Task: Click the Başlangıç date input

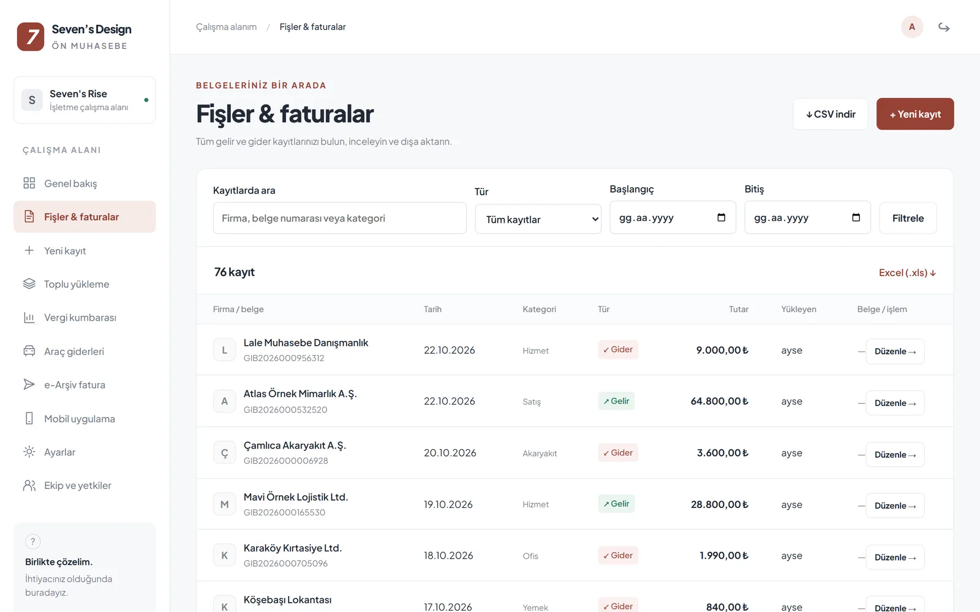Action: pyautogui.click(x=673, y=217)
